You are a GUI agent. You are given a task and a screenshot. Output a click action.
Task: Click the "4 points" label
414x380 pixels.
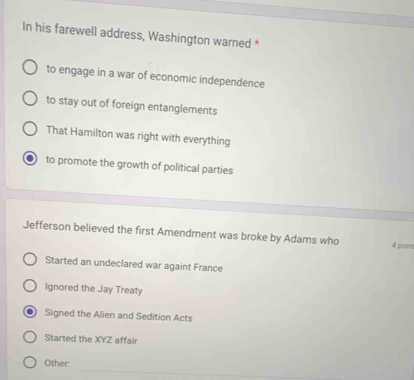[x=403, y=245]
